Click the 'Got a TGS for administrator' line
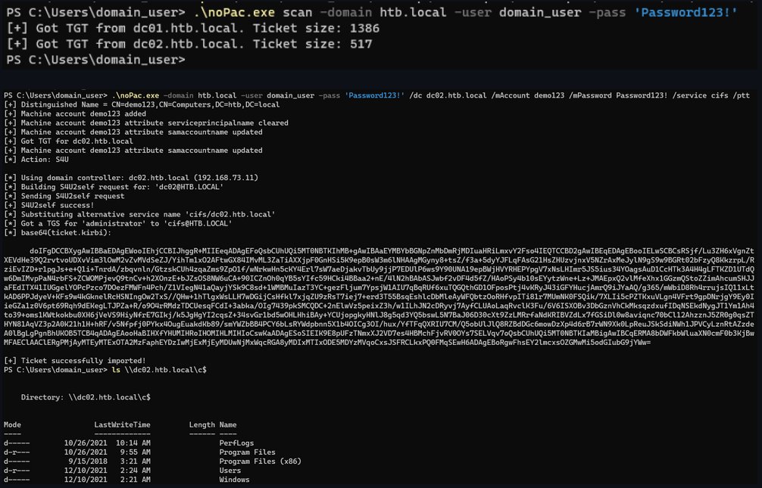The image size is (762, 488). click(x=118, y=224)
